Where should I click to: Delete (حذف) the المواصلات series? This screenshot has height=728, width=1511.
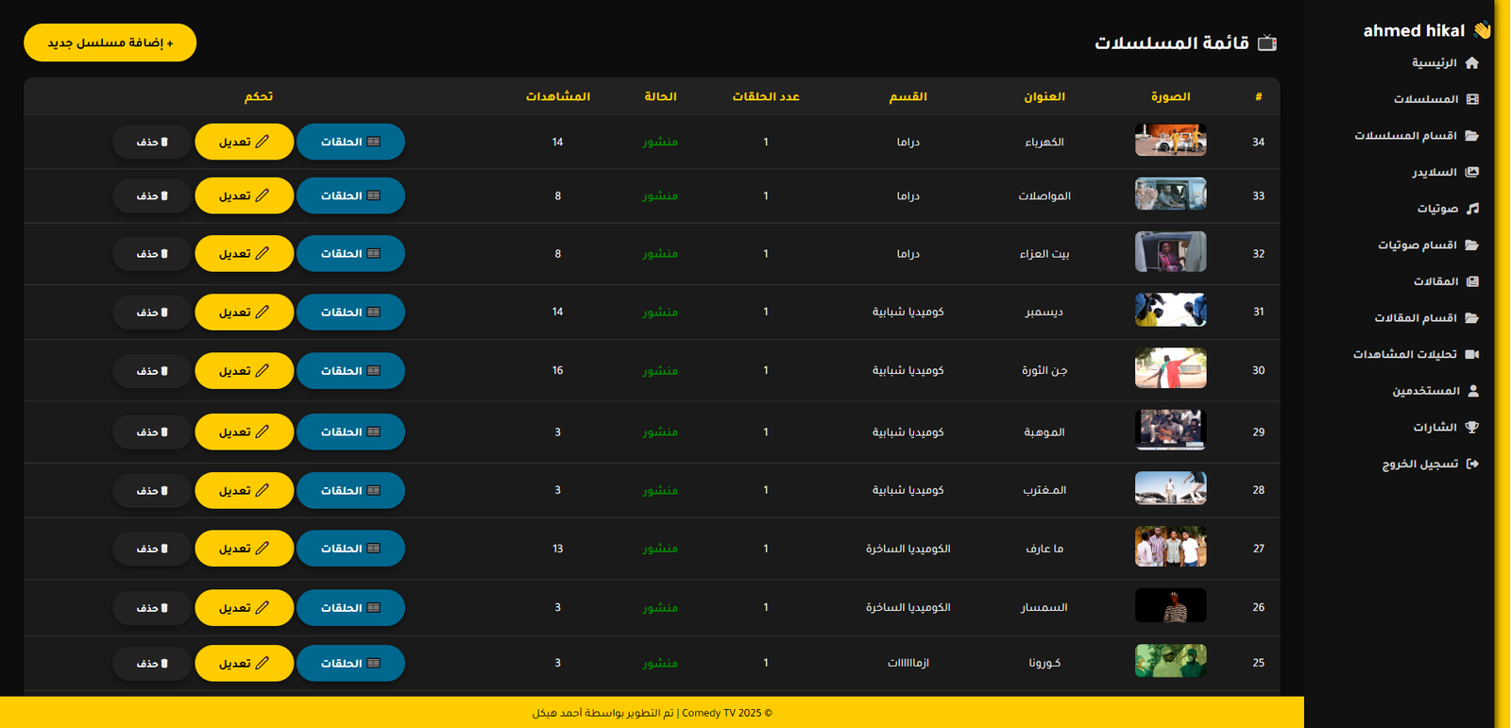pyautogui.click(x=151, y=196)
